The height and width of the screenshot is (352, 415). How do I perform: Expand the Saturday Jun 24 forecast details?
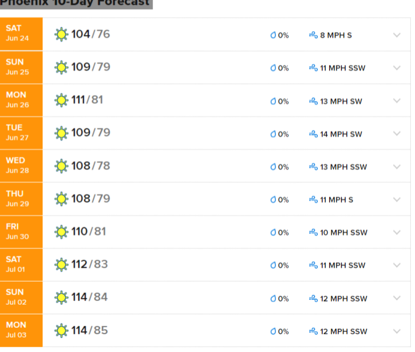click(397, 35)
